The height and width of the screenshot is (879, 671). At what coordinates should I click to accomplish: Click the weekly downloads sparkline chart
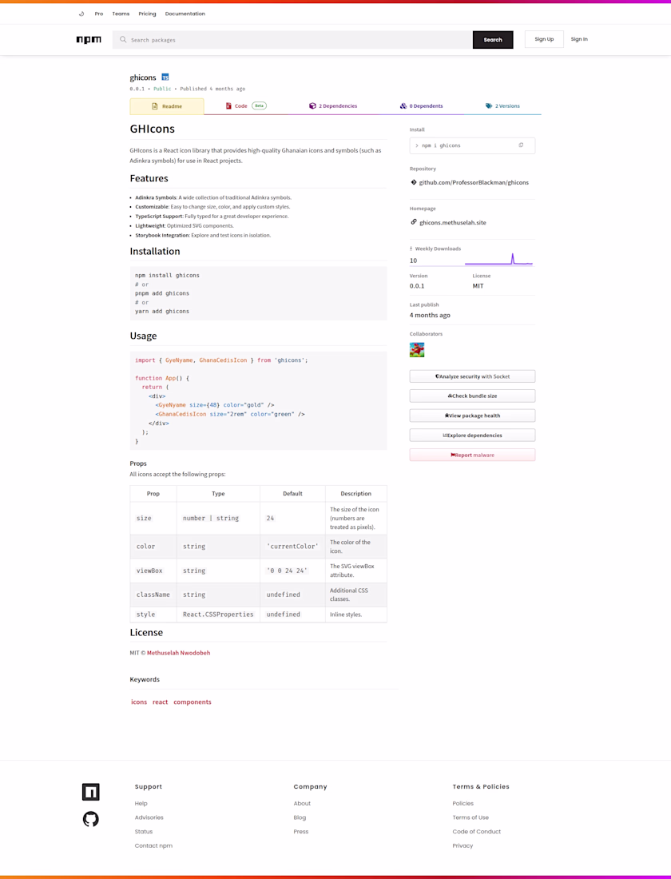pos(498,259)
